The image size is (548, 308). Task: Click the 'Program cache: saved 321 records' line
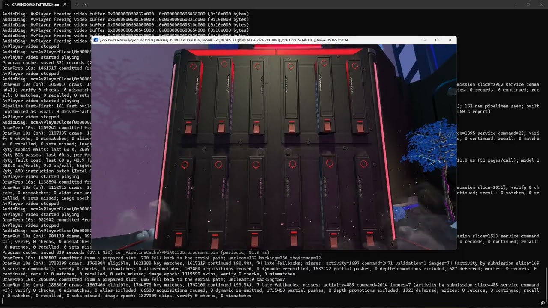[47, 62]
